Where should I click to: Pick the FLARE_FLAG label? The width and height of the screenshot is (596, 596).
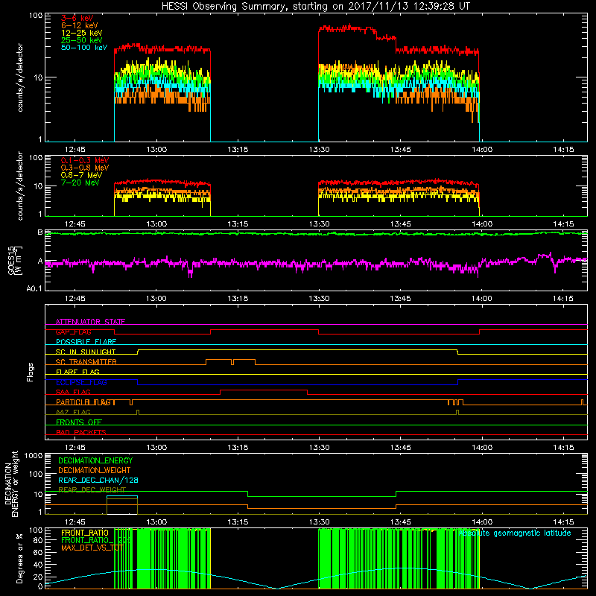pos(77,372)
